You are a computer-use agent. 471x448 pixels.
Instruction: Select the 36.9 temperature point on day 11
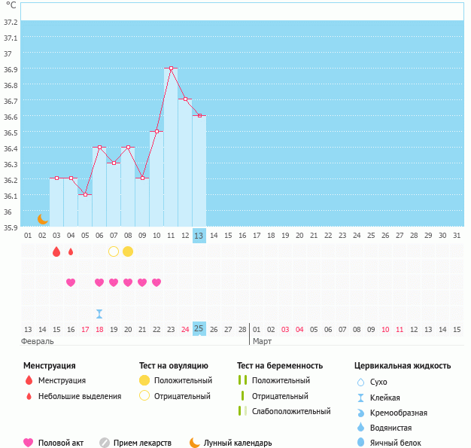pos(171,69)
